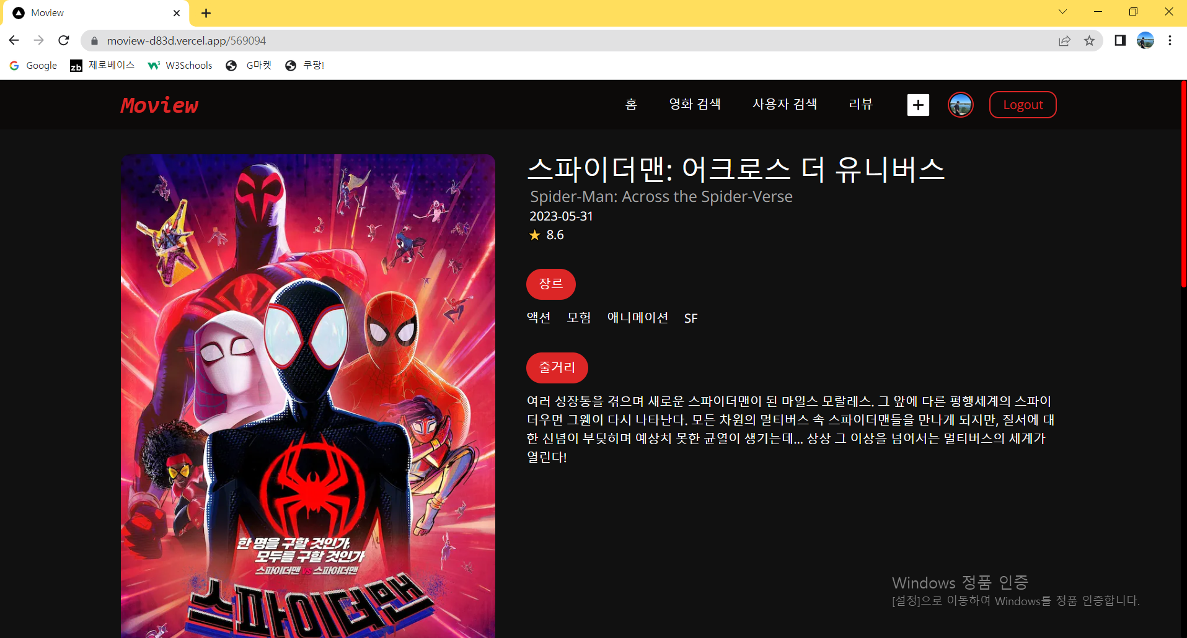The width and height of the screenshot is (1187, 638).
Task: Go to 홈 navigation item
Action: point(631,104)
